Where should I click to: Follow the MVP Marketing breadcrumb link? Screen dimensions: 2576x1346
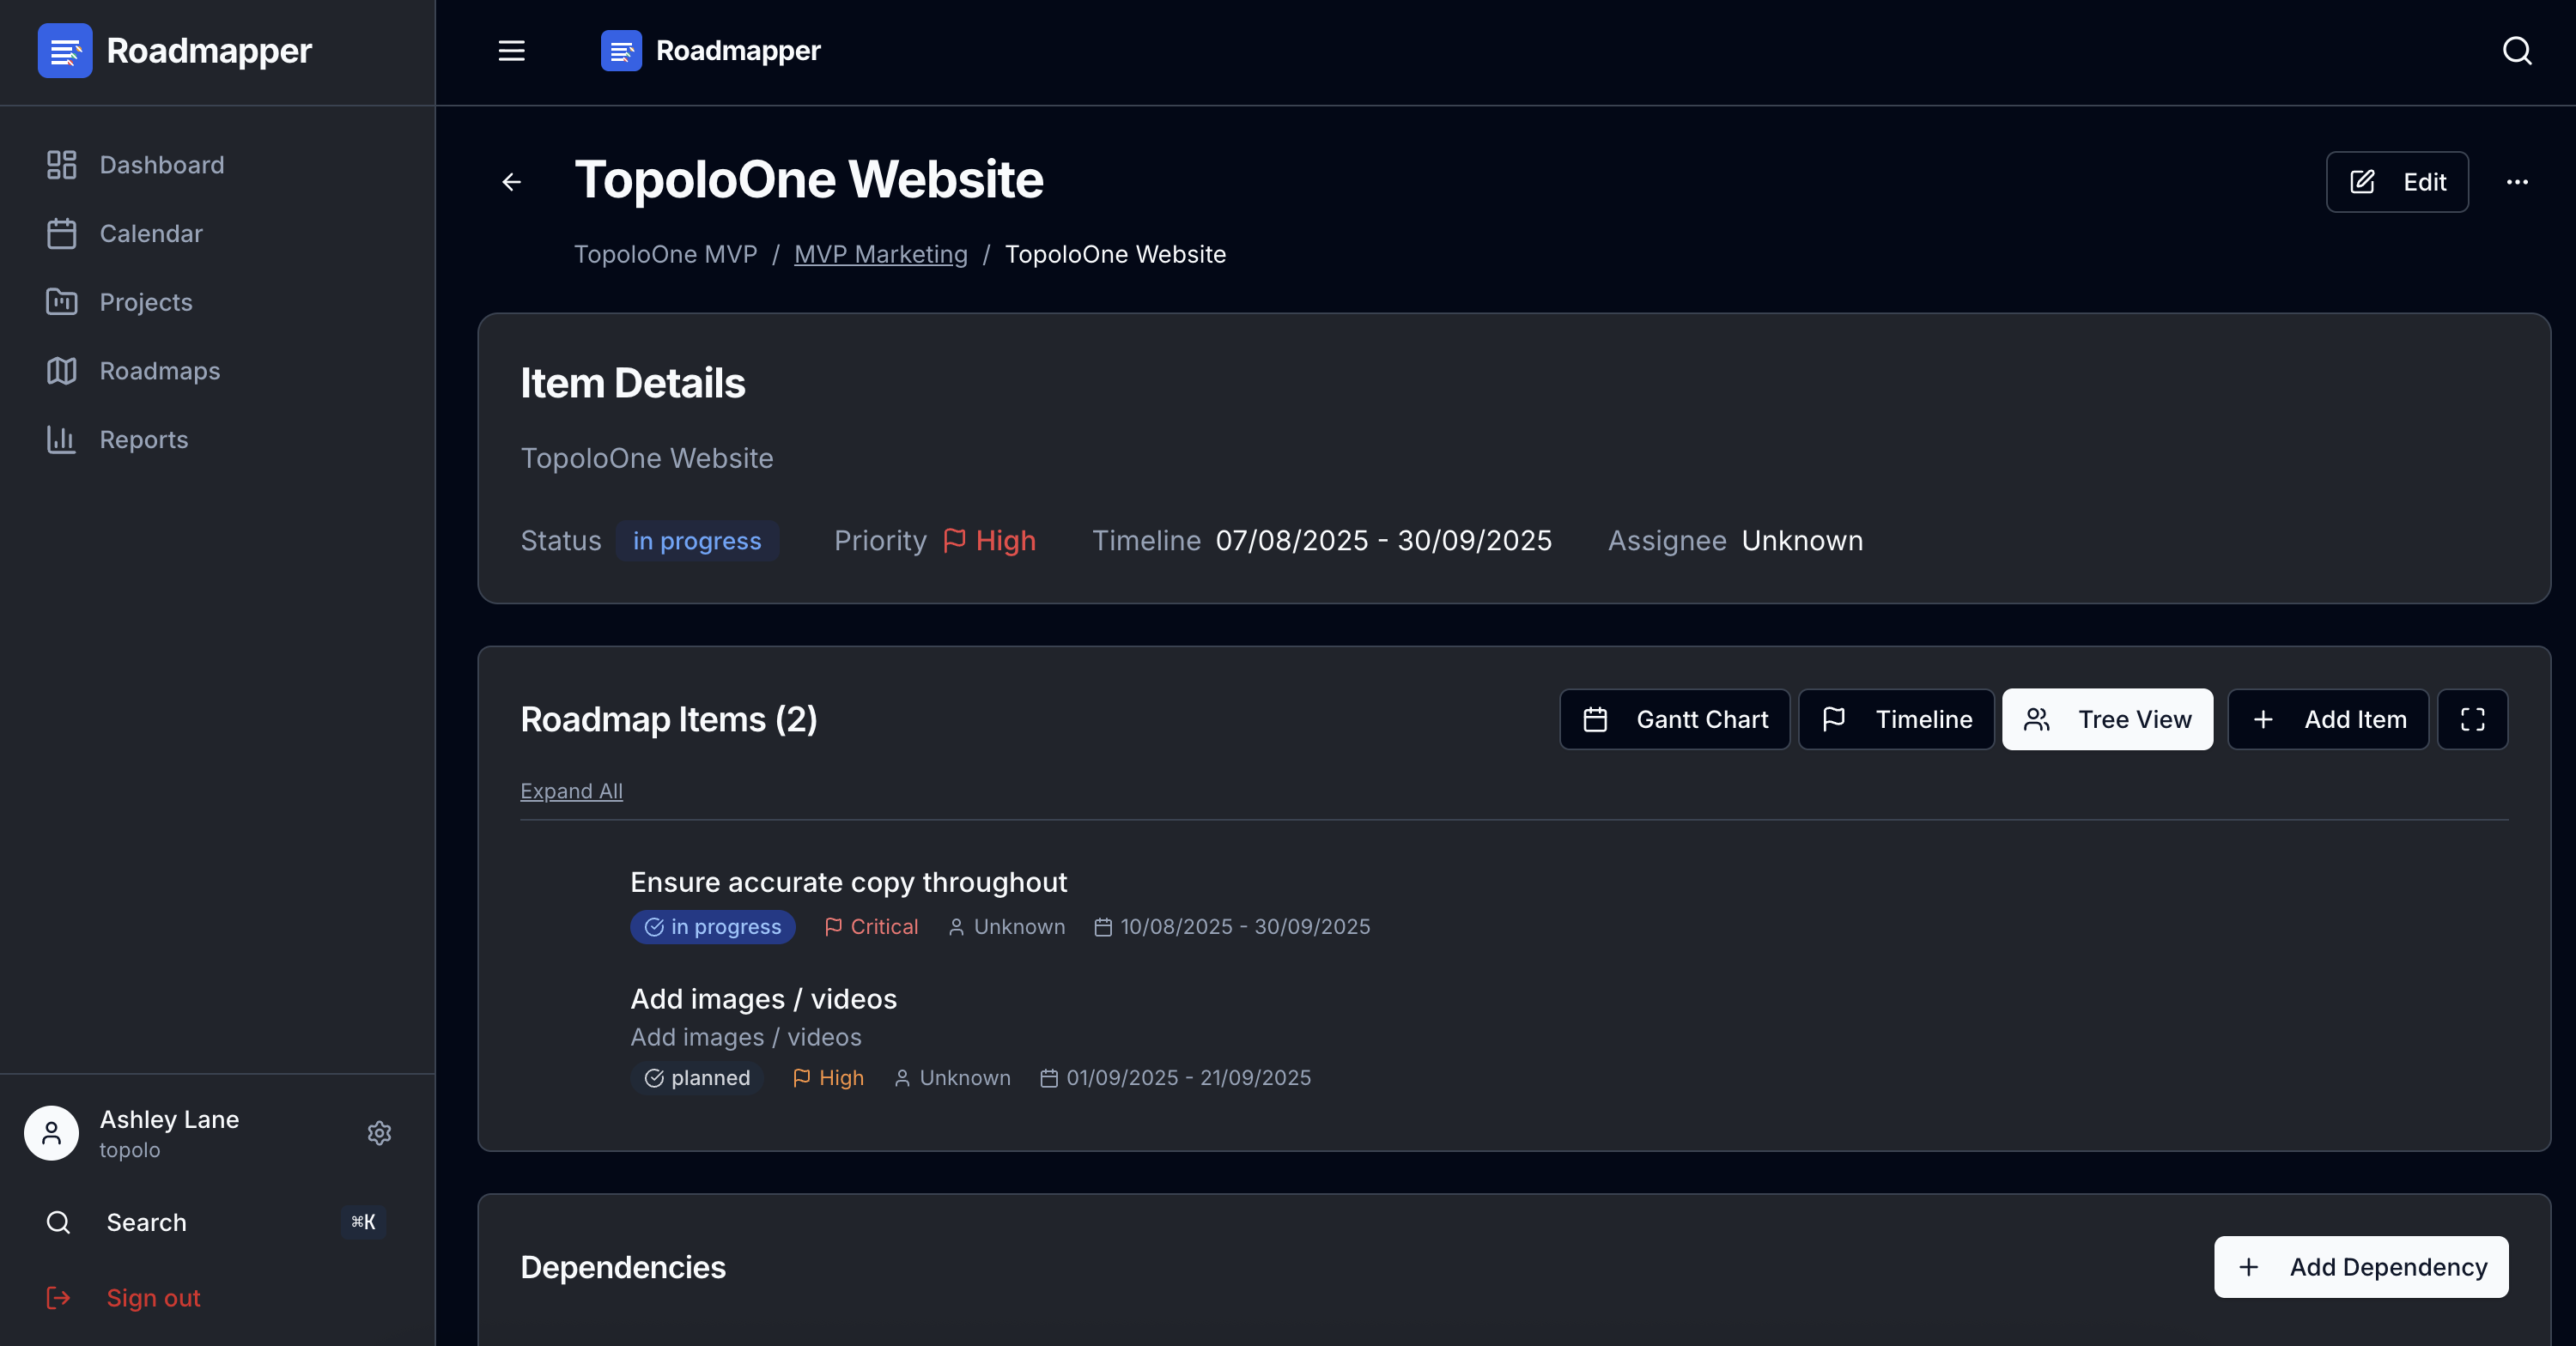(880, 254)
